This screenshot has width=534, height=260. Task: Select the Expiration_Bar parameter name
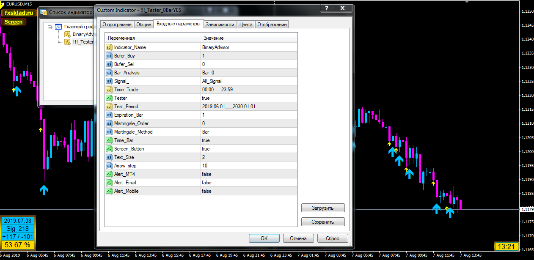(129, 115)
